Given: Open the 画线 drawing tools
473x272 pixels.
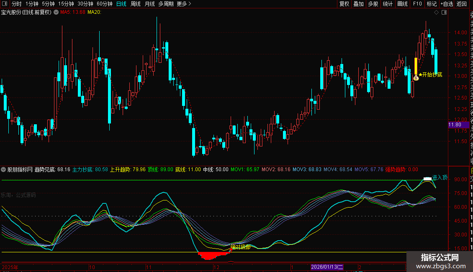Looking at the screenshot, I should click(402, 4).
